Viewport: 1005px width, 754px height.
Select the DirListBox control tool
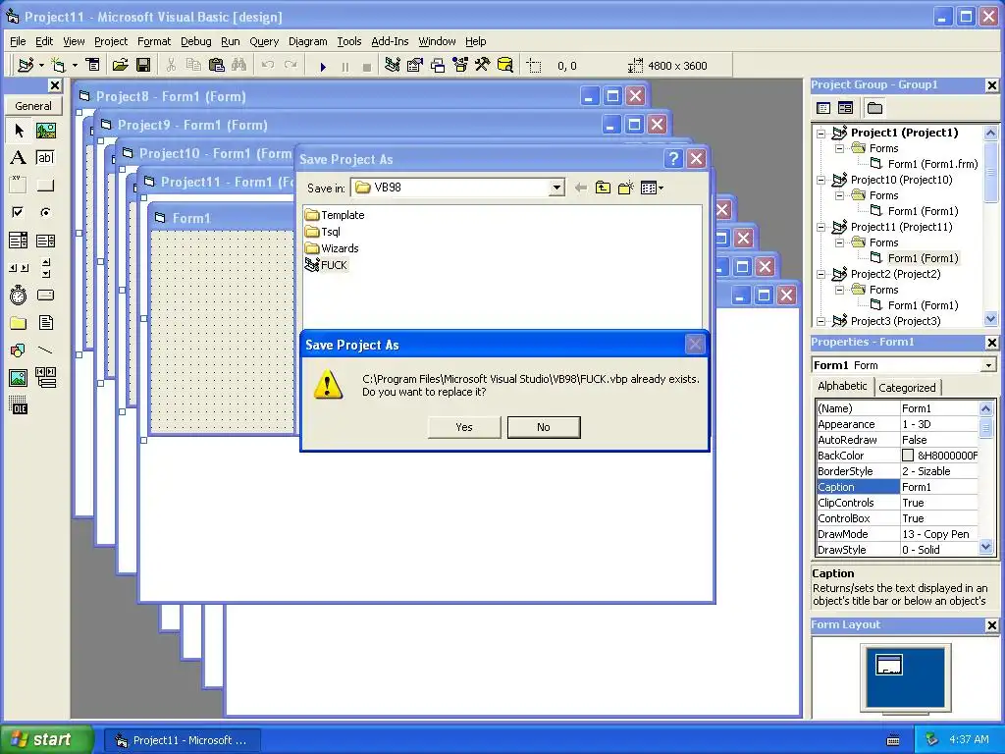pyautogui.click(x=19, y=322)
